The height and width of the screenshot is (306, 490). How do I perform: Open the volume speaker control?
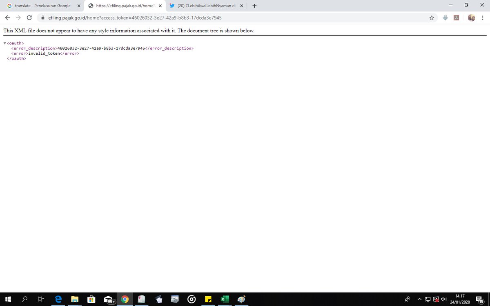(443, 299)
